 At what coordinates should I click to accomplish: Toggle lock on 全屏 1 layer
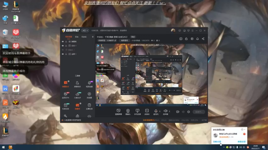66,54
